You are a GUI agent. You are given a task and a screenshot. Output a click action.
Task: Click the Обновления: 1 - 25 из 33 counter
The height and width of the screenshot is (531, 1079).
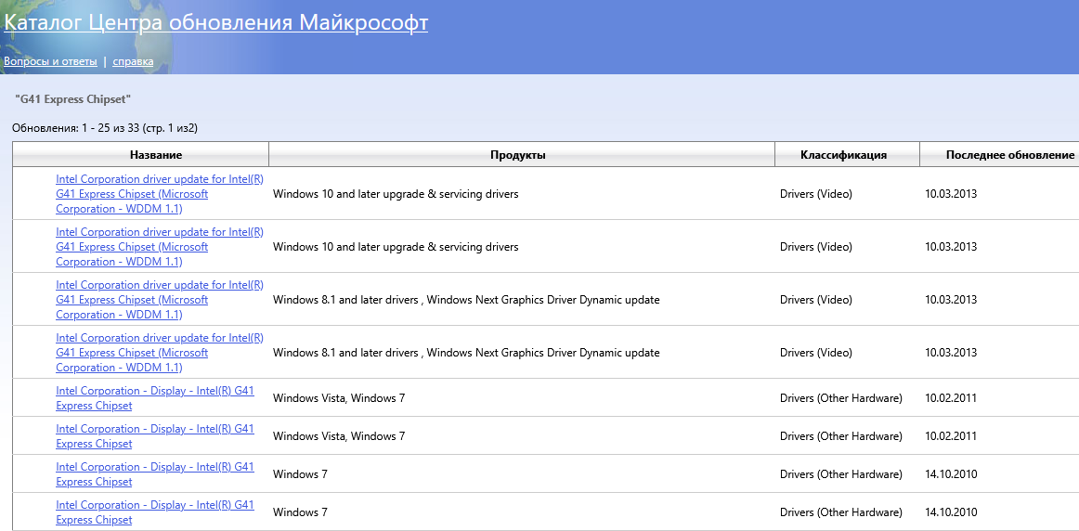[105, 127]
